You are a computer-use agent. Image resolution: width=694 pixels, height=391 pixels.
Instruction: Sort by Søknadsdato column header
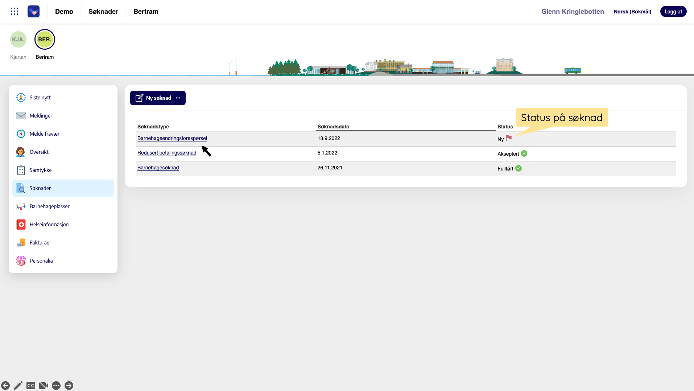[x=333, y=127]
